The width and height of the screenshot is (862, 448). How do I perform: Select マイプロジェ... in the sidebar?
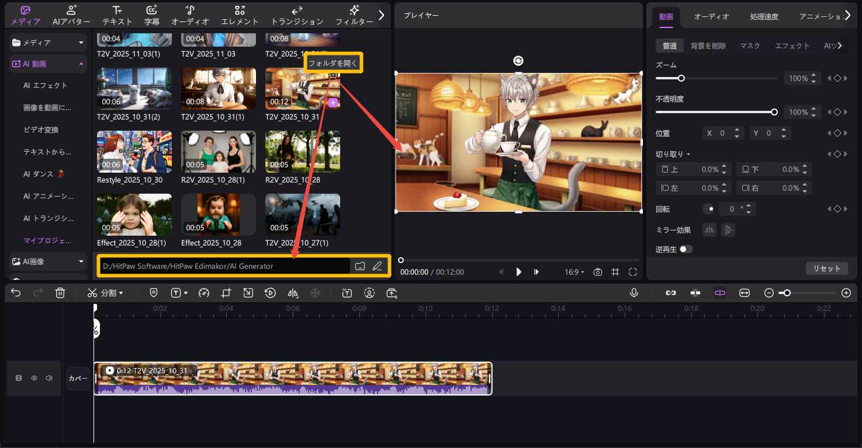48,240
